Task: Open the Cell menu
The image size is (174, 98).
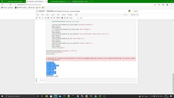Action: (58, 15)
